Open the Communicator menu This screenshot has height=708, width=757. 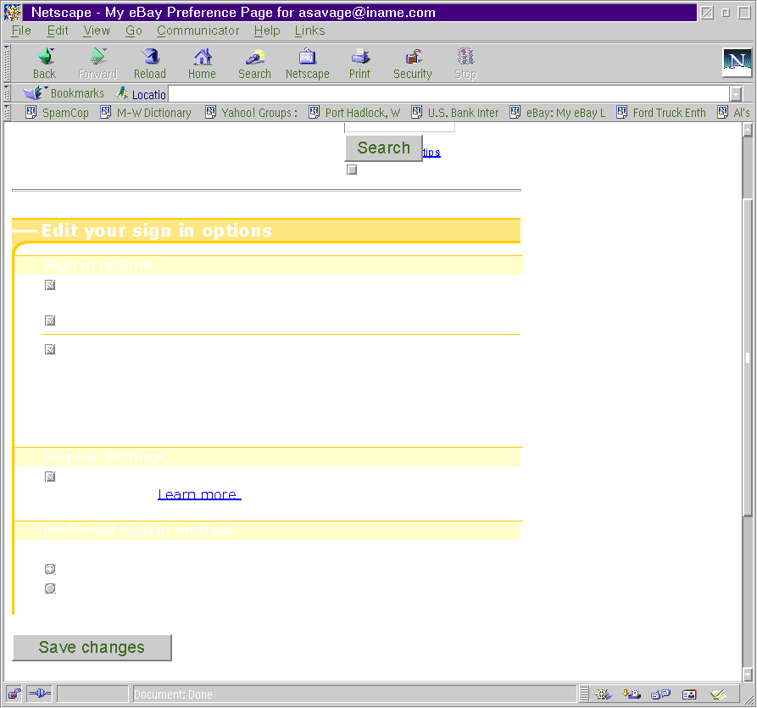pyautogui.click(x=198, y=31)
